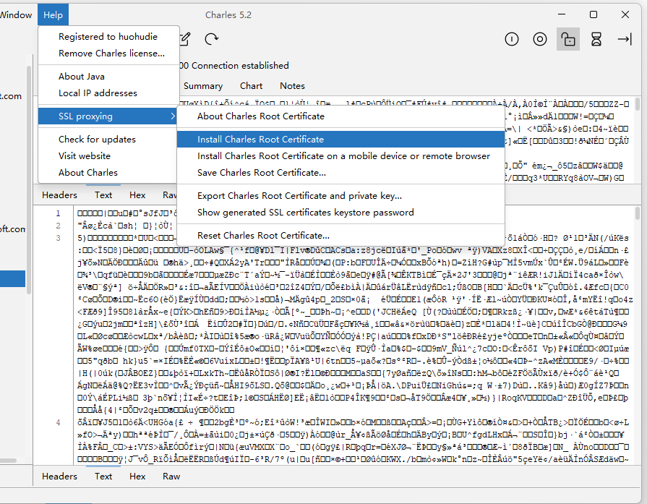Screen dimensions: 647x504
Task: Click the compose pencil icon in toolbar
Action: (x=185, y=39)
